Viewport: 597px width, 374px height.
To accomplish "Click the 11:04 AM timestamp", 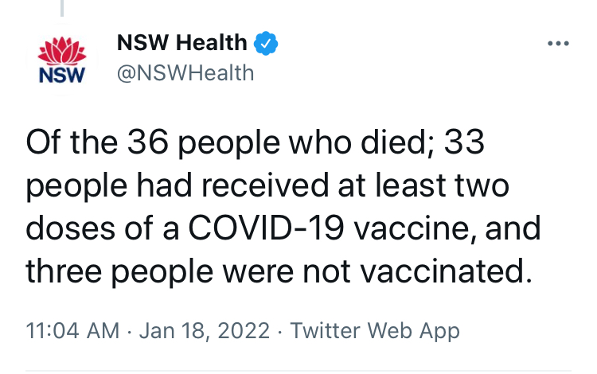I will tap(72, 331).
